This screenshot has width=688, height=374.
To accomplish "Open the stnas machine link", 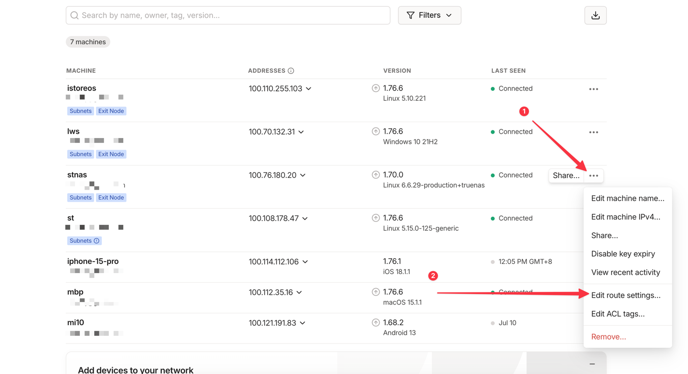I will [x=77, y=175].
